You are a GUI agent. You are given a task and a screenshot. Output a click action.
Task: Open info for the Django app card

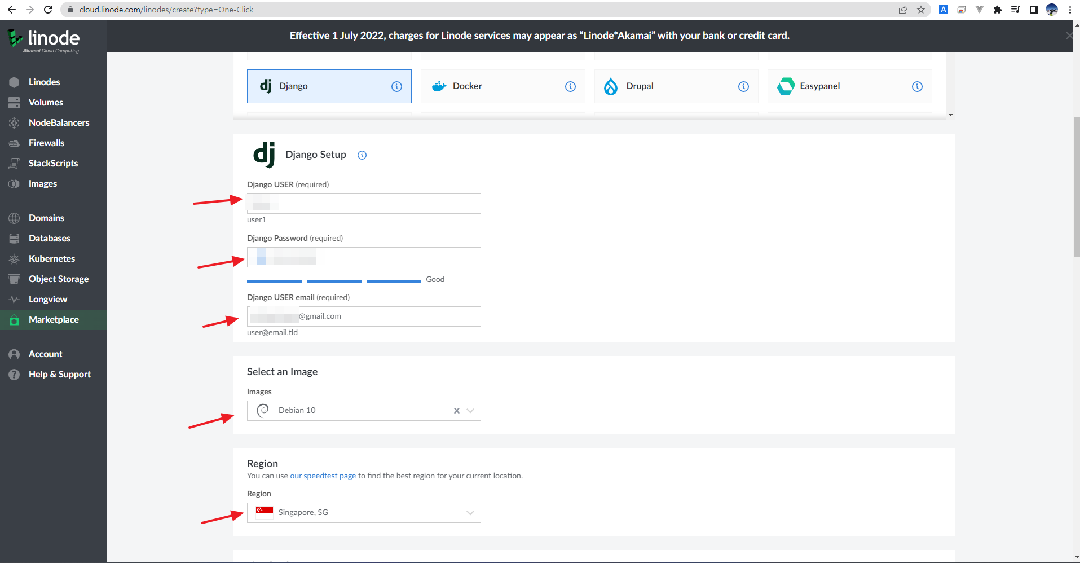coord(397,86)
